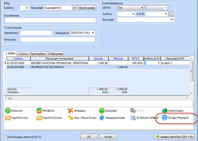Click the OK button
This screenshot has height=141, width=198.
coord(89,137)
